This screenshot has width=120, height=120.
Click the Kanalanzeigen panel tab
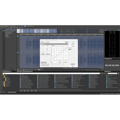(x=108, y=59)
